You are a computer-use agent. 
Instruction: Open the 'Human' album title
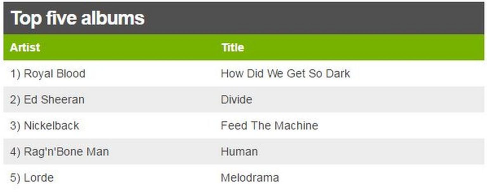239,152
